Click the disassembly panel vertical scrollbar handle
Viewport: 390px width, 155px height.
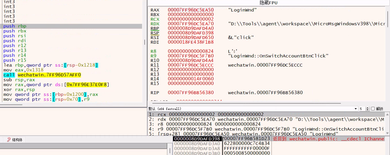coord(144,42)
